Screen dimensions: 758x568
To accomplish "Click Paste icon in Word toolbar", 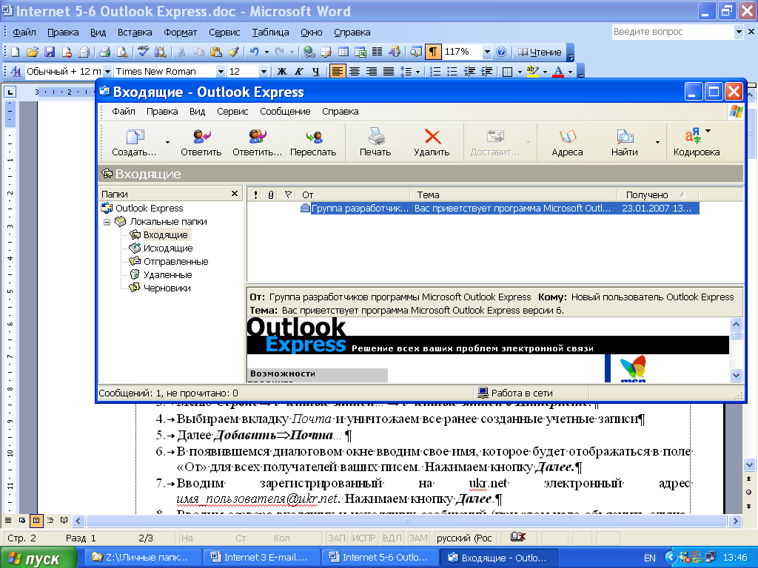I will coord(216,52).
